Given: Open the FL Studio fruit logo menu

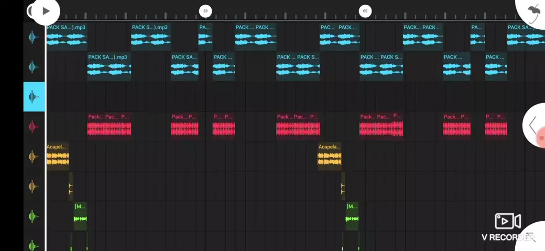Looking at the screenshot, I should (x=533, y=12).
